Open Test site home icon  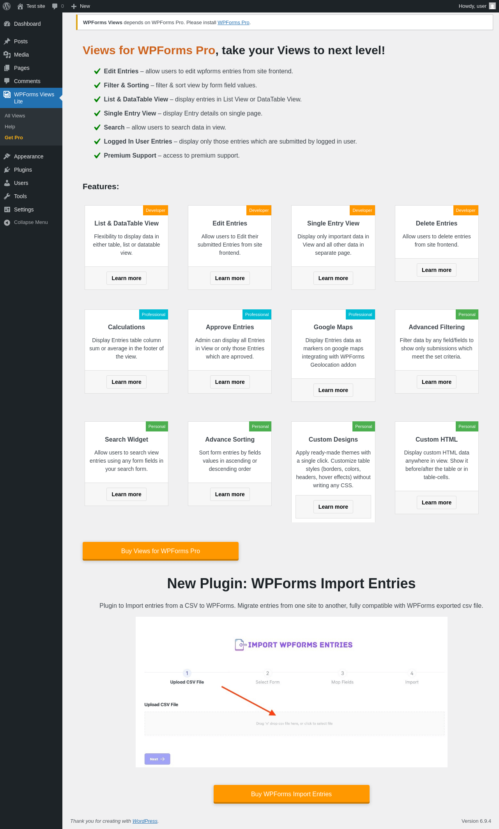click(20, 6)
